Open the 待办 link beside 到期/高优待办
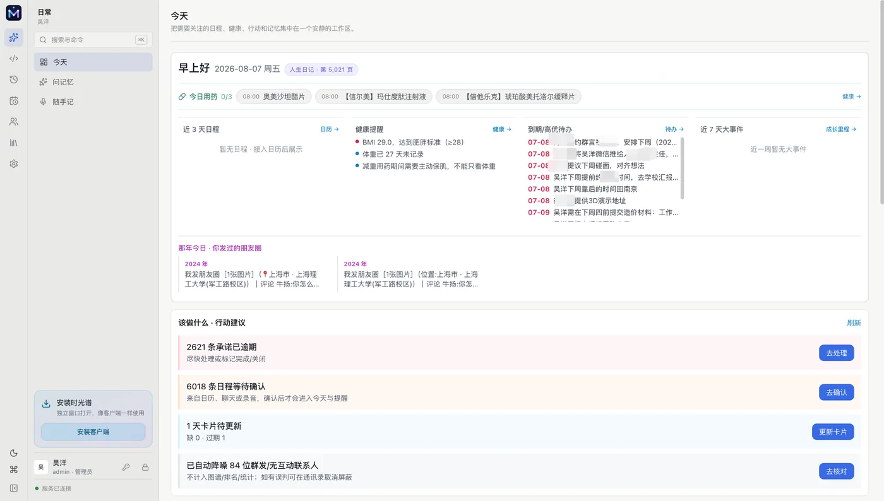Image resolution: width=884 pixels, height=501 pixels. coord(674,129)
